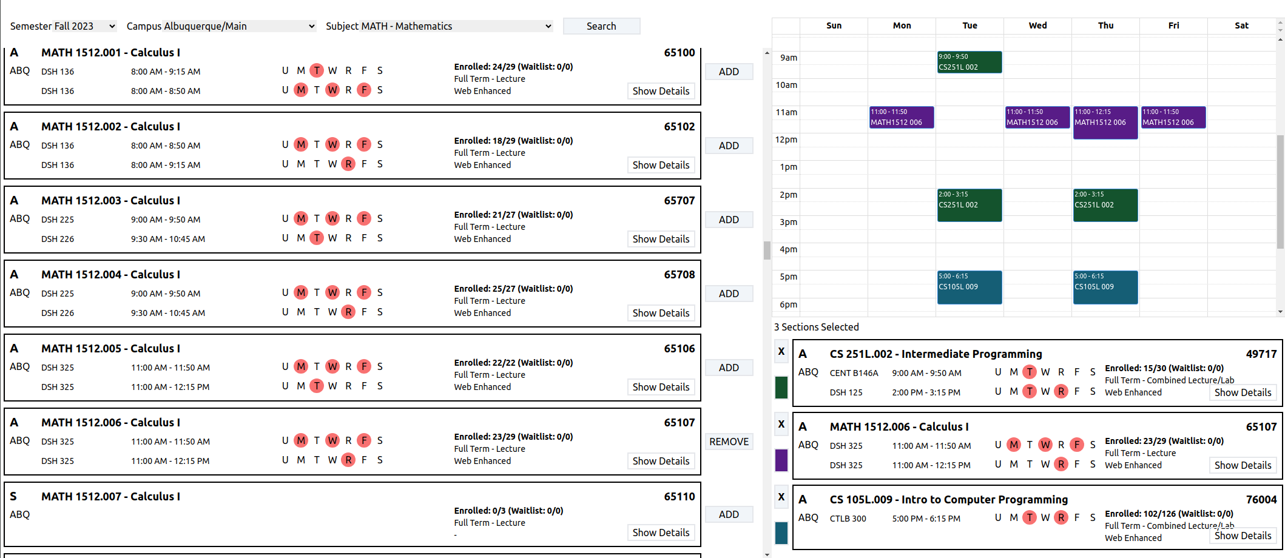
Task: Click the X beside CS 105L.009
Action: click(781, 497)
